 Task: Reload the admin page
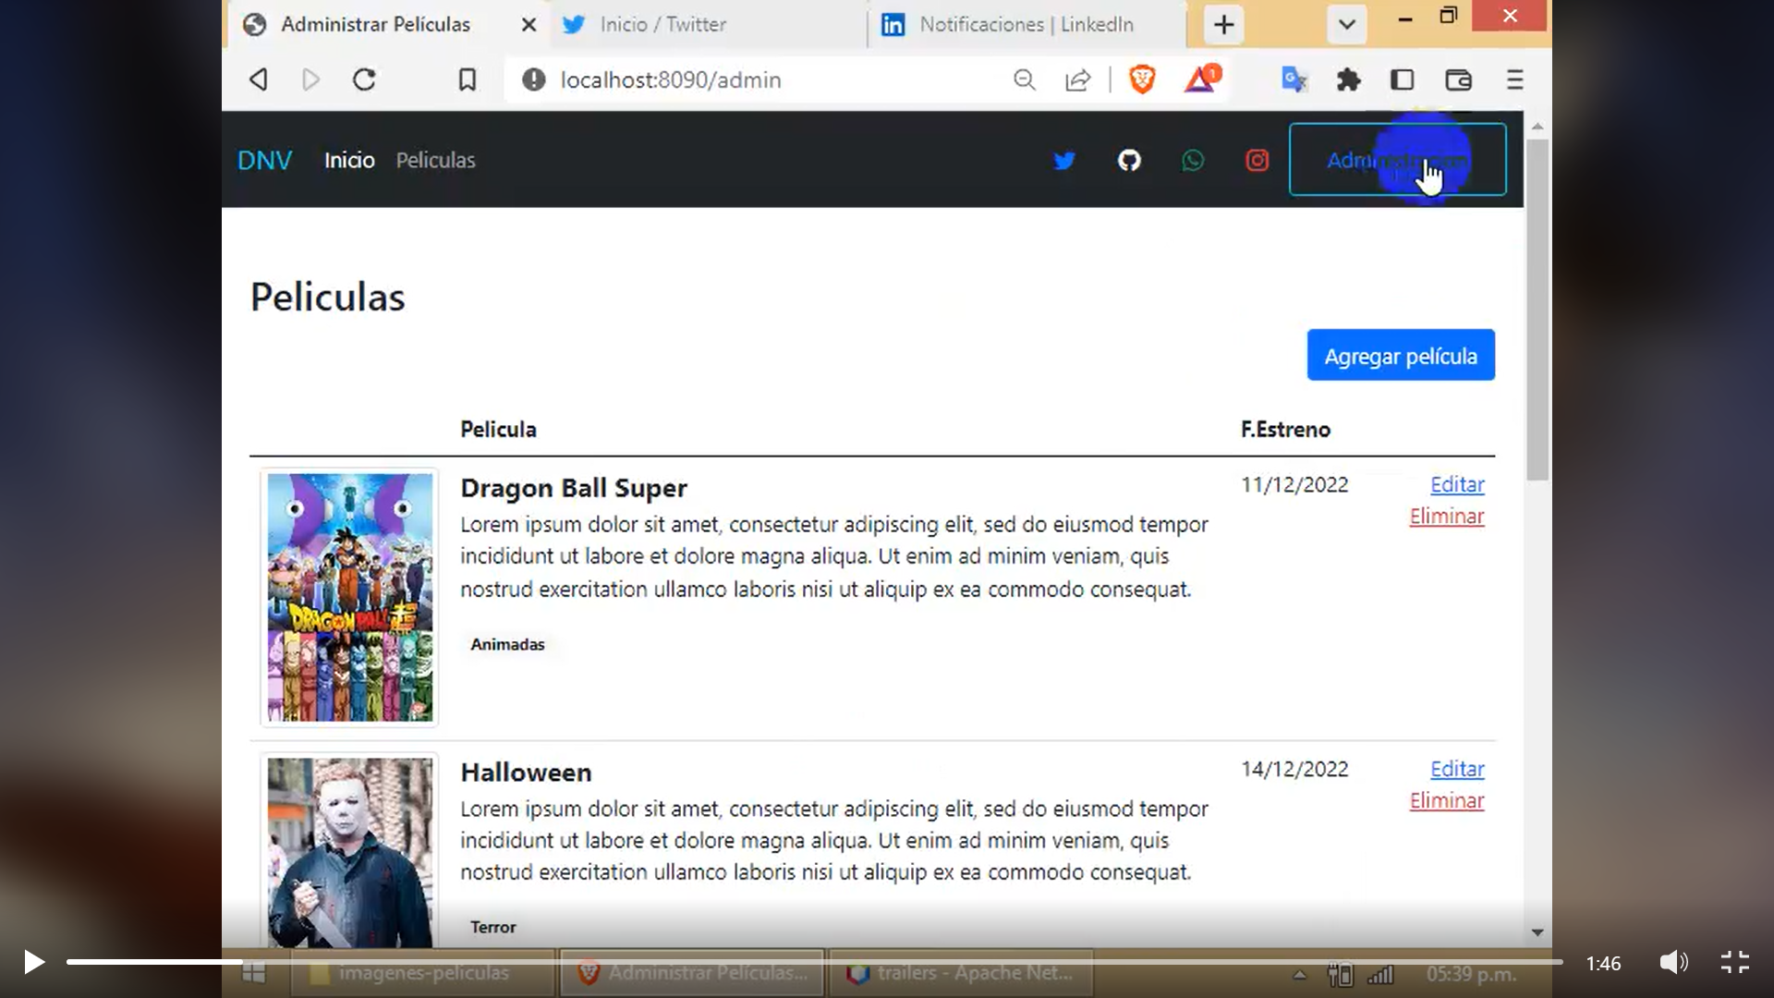[x=363, y=79]
